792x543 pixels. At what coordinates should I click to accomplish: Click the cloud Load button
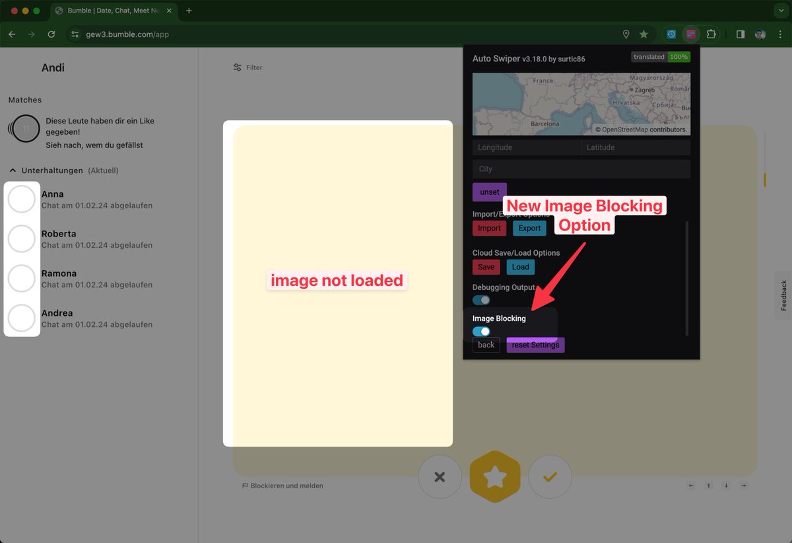click(521, 267)
